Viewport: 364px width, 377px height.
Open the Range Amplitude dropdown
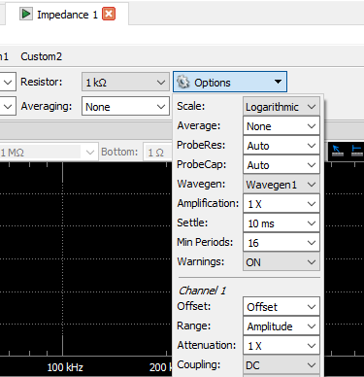pyautogui.click(x=281, y=326)
